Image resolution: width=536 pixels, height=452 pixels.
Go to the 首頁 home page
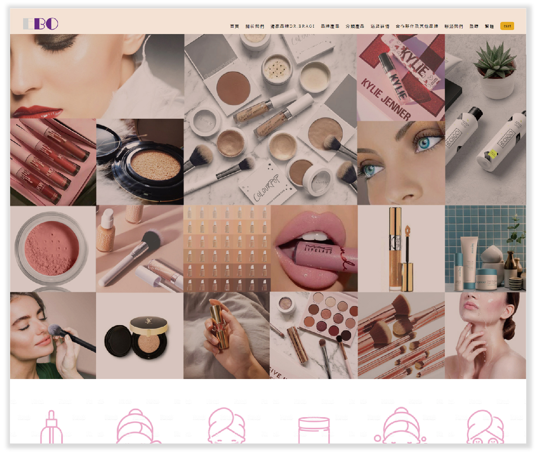[234, 26]
